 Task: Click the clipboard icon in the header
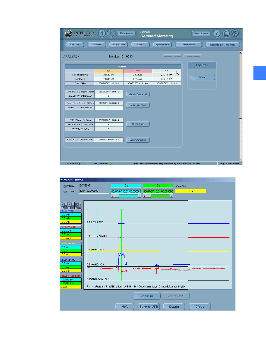coord(226,33)
